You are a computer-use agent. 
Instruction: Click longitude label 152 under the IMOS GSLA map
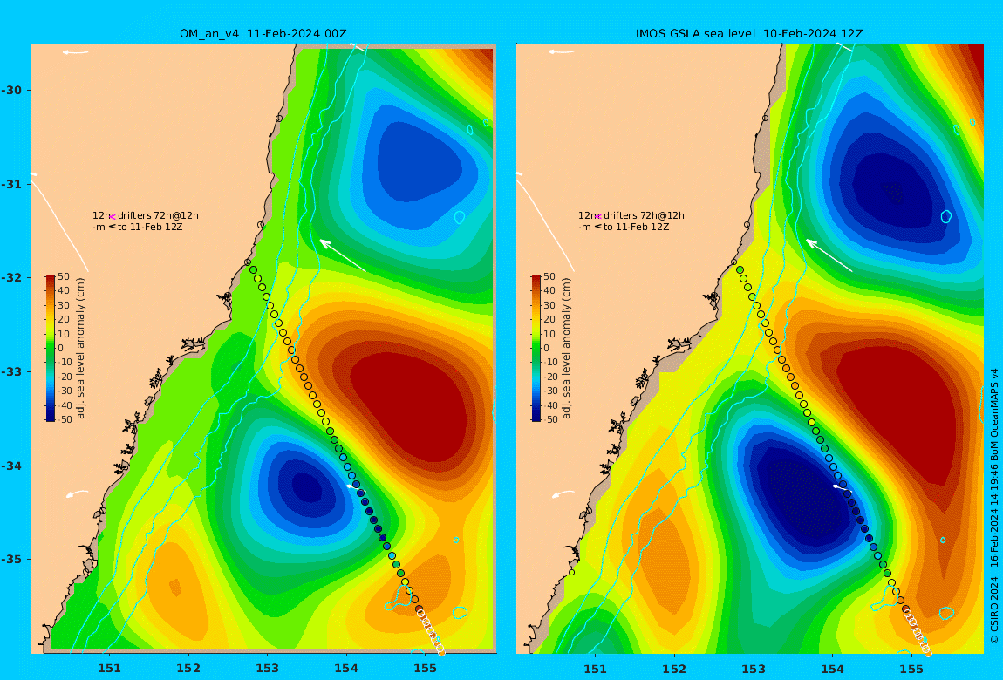675,669
